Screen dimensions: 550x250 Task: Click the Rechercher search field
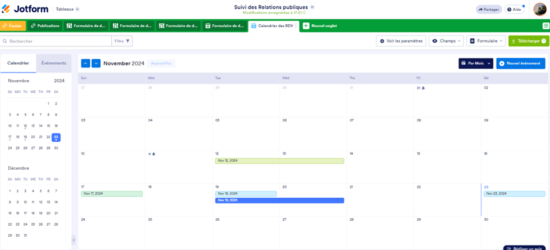click(56, 41)
